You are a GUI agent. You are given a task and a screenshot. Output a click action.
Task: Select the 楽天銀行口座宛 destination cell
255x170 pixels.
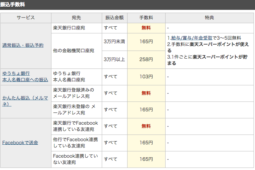pos(76,28)
